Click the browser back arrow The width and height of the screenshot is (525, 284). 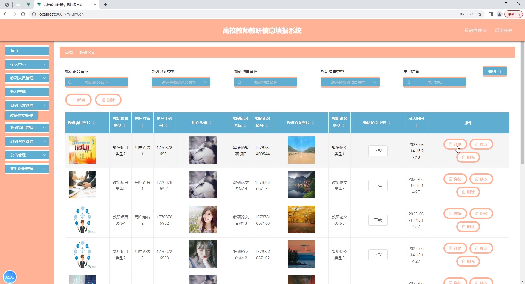click(x=5, y=14)
